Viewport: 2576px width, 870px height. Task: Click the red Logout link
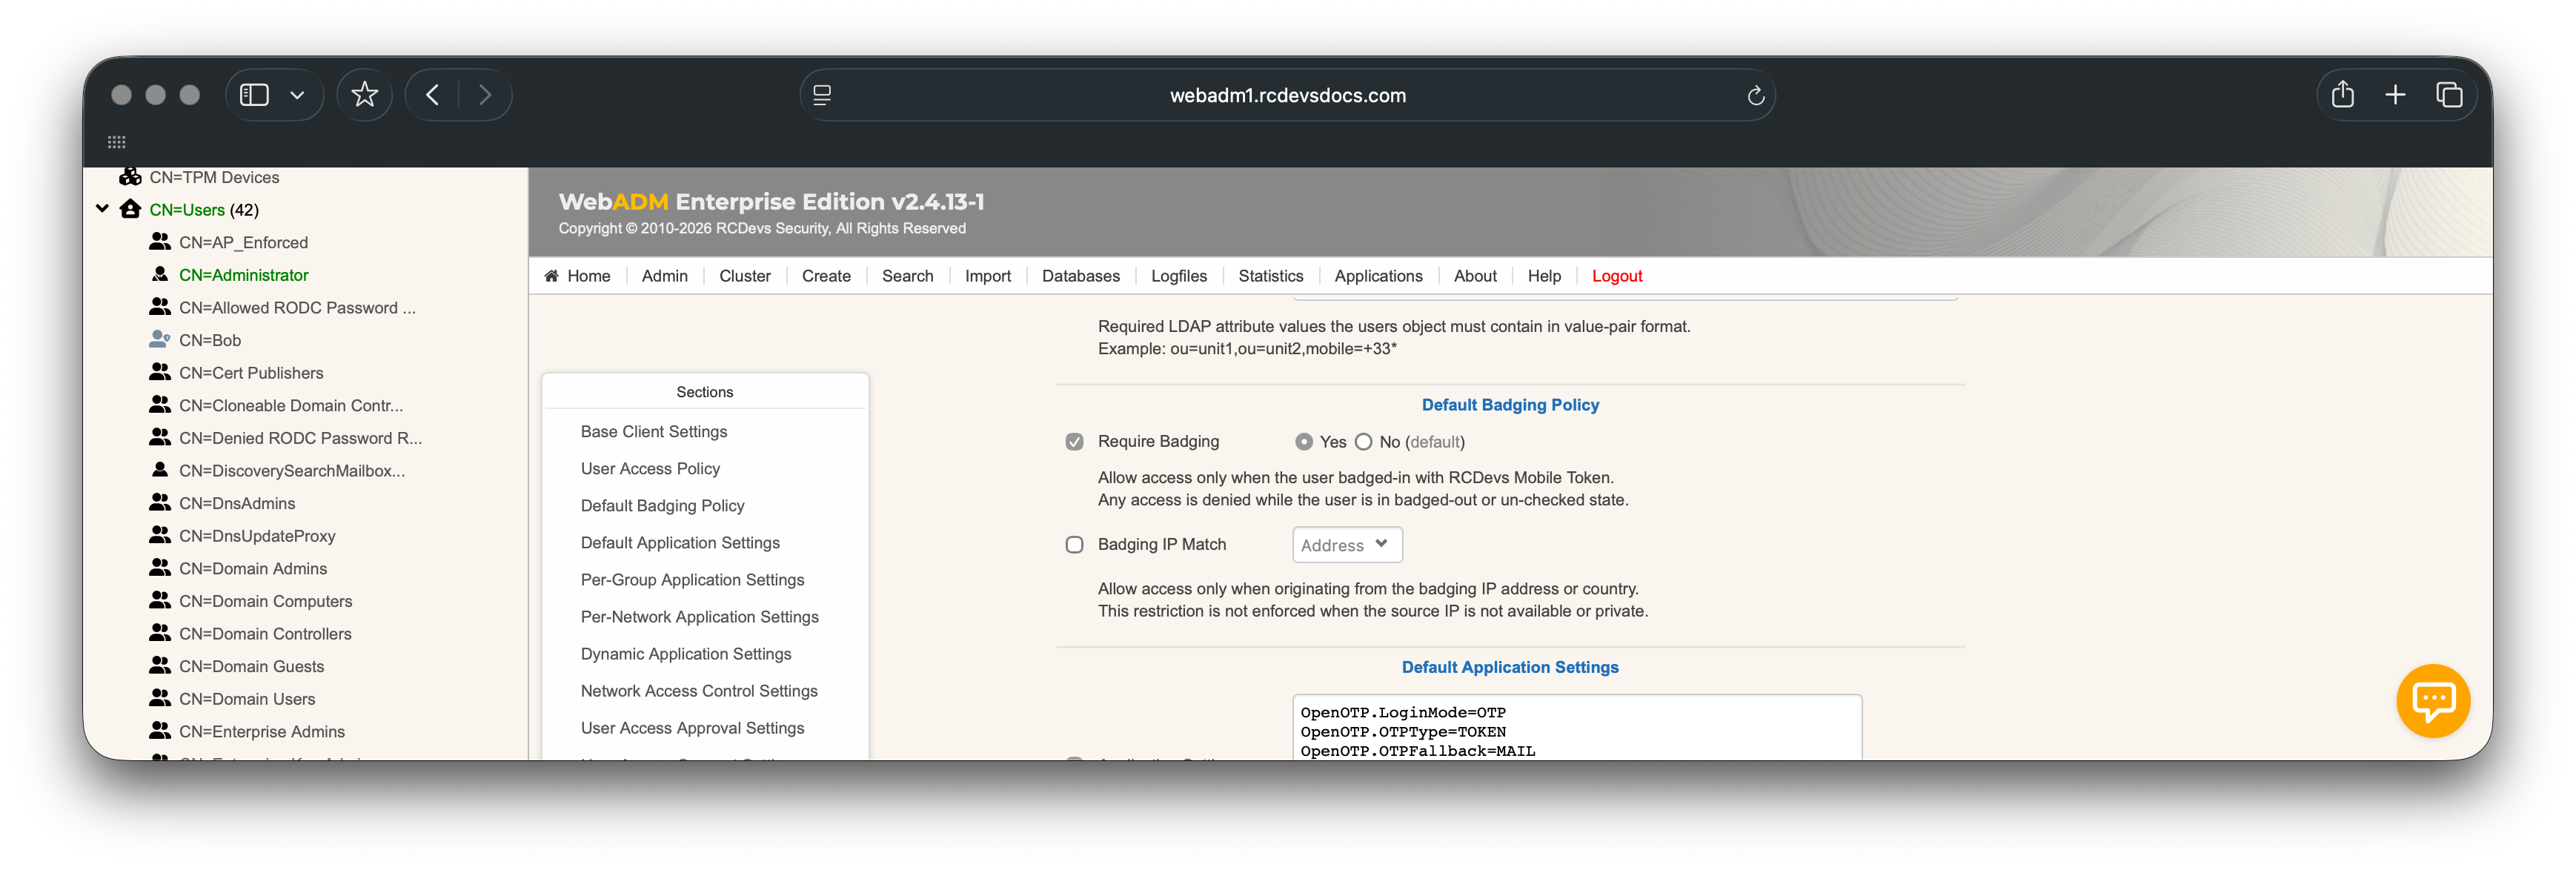(1616, 276)
